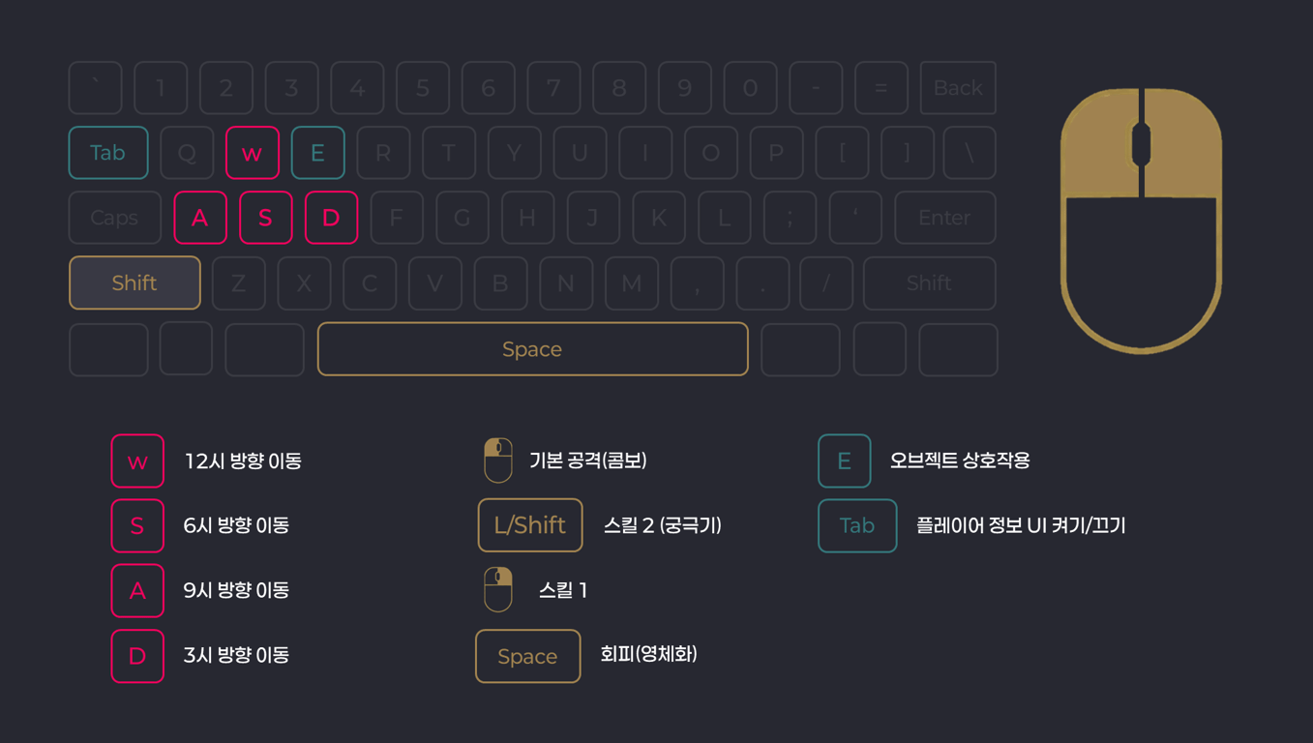Click the left-click mouse icon beside 기본 공격(콤보)

(497, 461)
